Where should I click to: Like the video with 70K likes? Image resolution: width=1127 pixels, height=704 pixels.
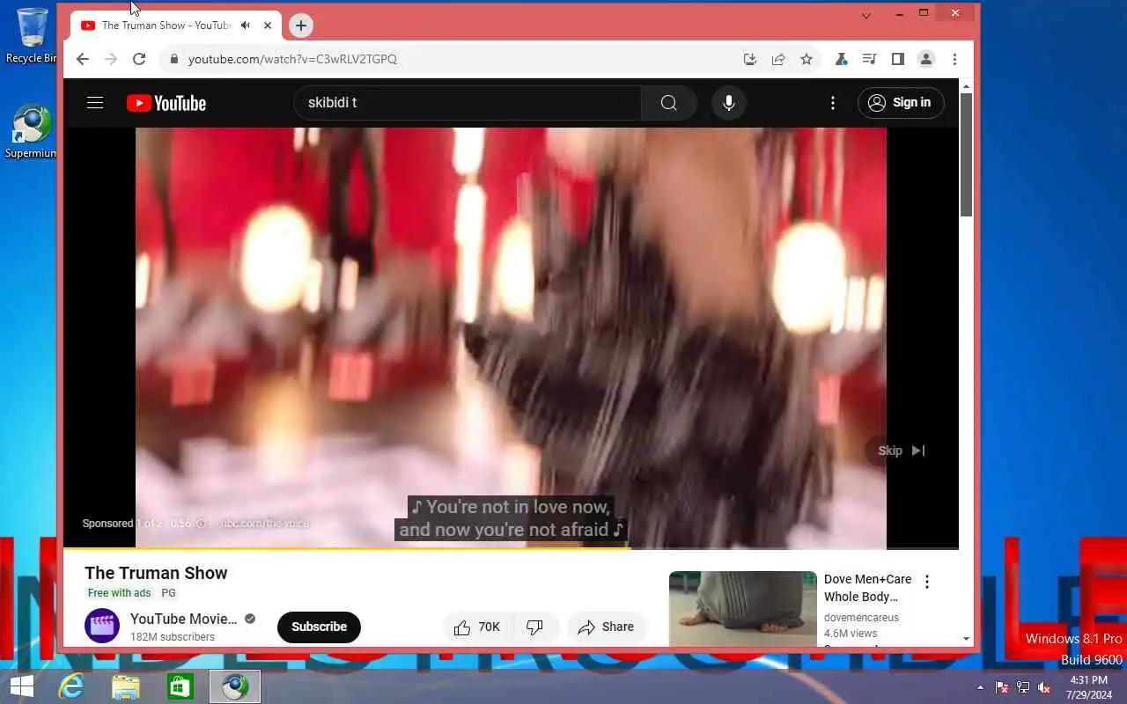pyautogui.click(x=477, y=627)
